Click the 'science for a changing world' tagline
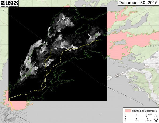 (9, 6)
